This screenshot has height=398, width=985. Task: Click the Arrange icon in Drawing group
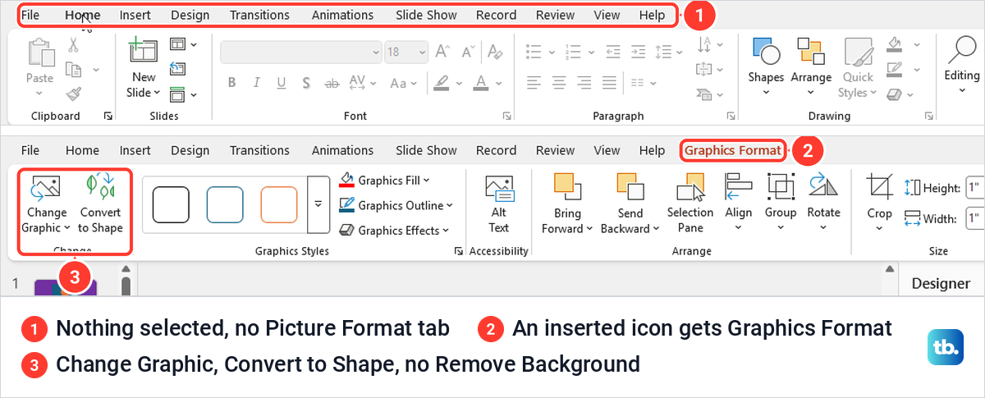[x=810, y=52]
